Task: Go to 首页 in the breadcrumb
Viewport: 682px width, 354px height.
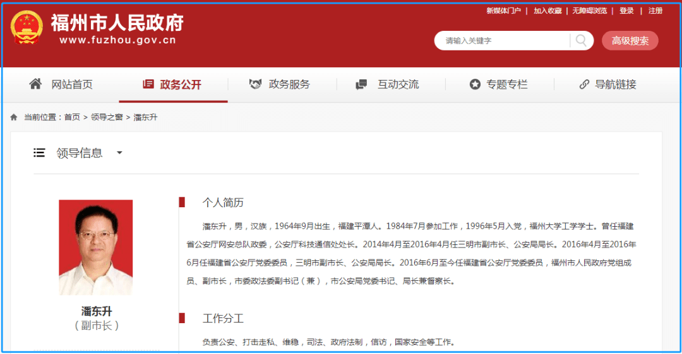Action: coord(72,117)
